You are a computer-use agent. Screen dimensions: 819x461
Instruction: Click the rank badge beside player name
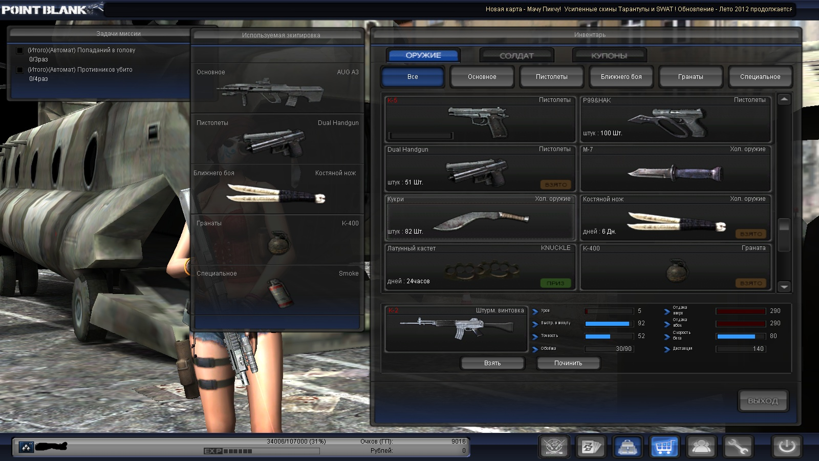pos(26,447)
